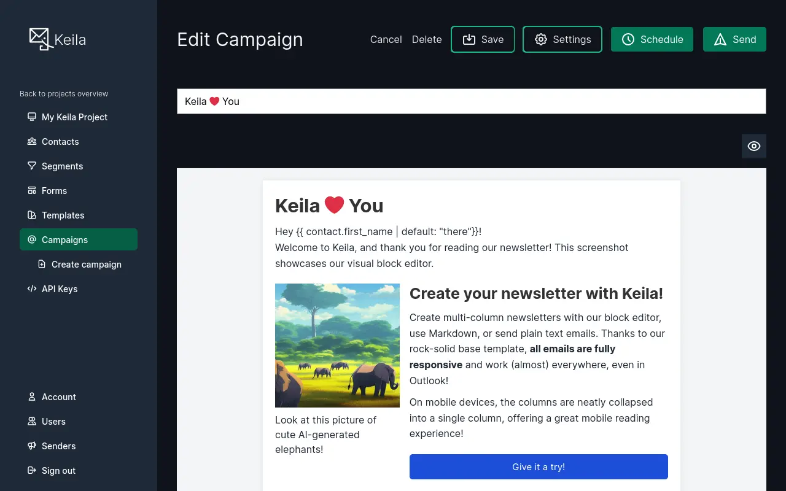Open the Contacts section
Screen dimensions: 786x491
point(79,141)
